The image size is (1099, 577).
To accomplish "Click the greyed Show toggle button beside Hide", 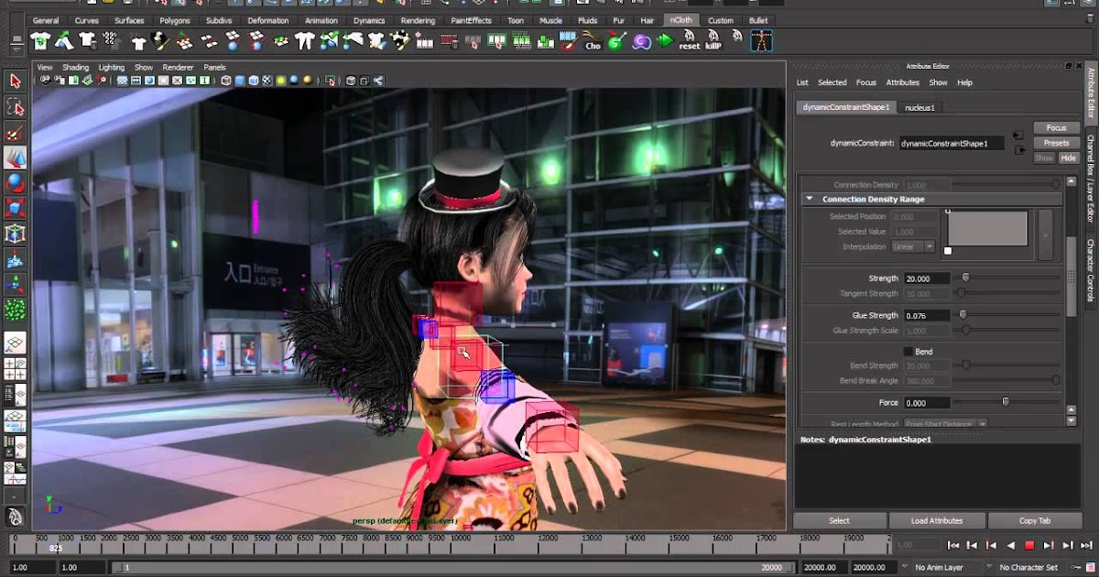I will tap(1044, 158).
